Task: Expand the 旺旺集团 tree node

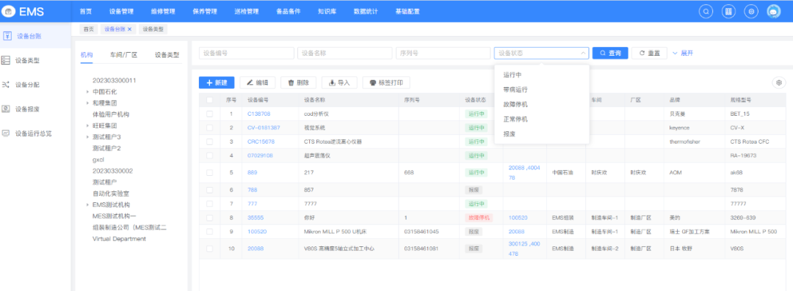Action: click(87, 126)
